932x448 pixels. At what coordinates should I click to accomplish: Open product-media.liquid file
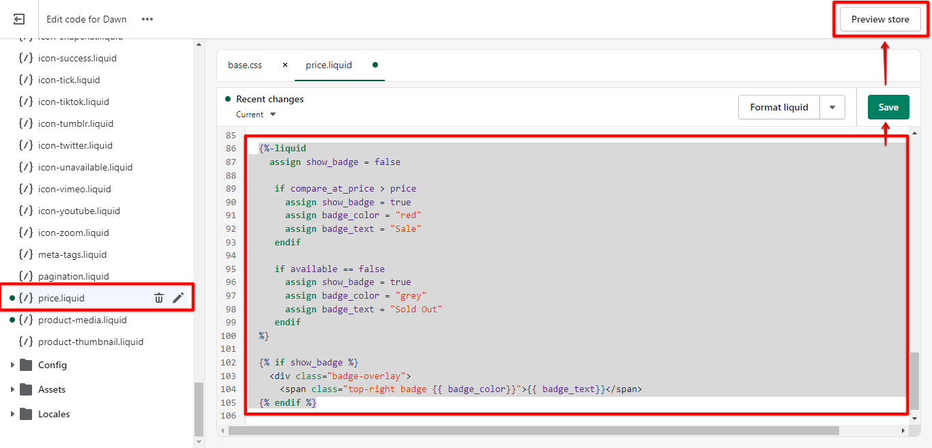coord(82,320)
